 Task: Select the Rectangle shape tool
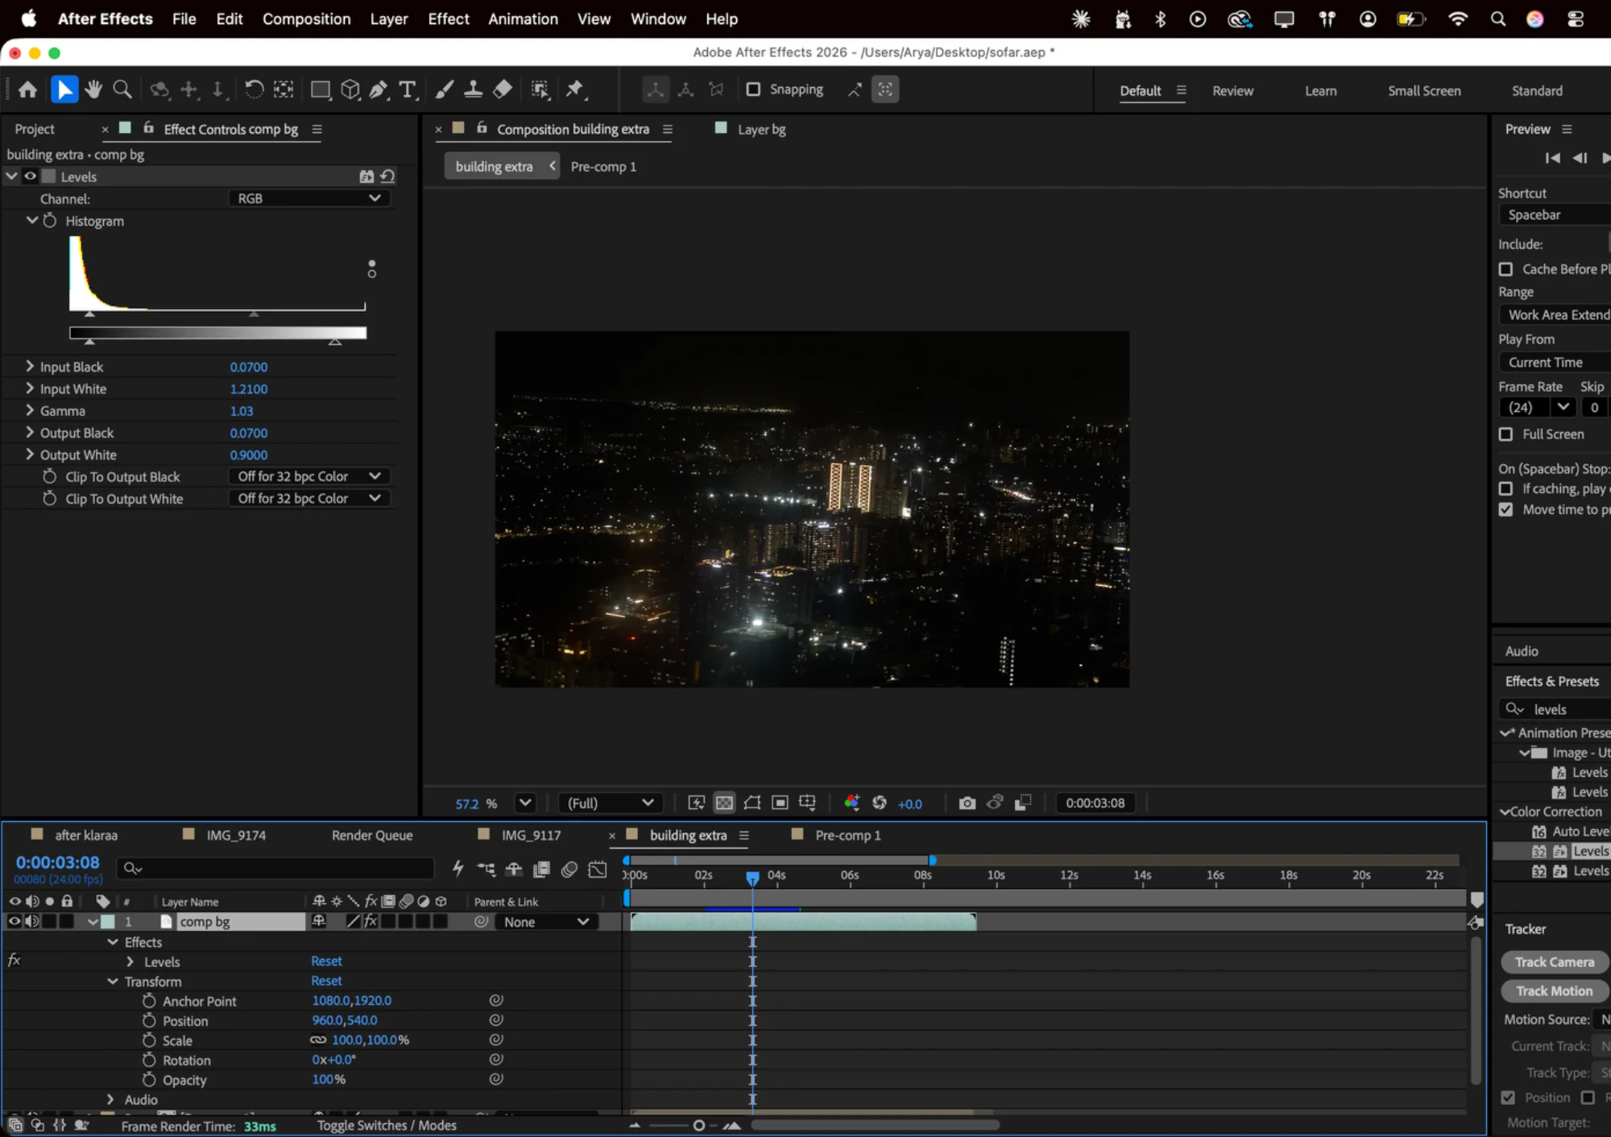(x=321, y=89)
